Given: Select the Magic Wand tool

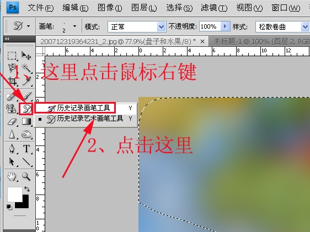Looking at the screenshot, I should 26,68.
